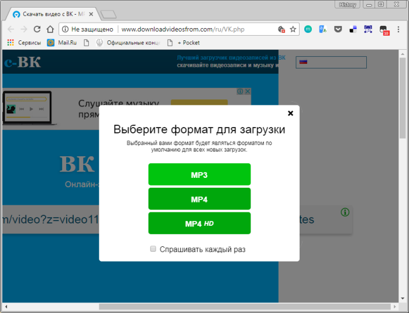Open a new browser tab
Viewport: 409px width, 313px height.
click(108, 15)
